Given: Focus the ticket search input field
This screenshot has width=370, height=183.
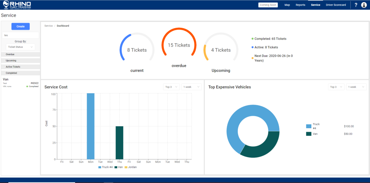Looking at the screenshot, I should click(20, 35).
